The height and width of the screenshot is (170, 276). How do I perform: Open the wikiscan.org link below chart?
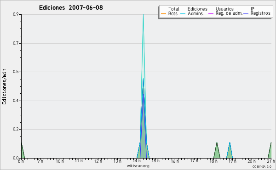click(x=138, y=166)
